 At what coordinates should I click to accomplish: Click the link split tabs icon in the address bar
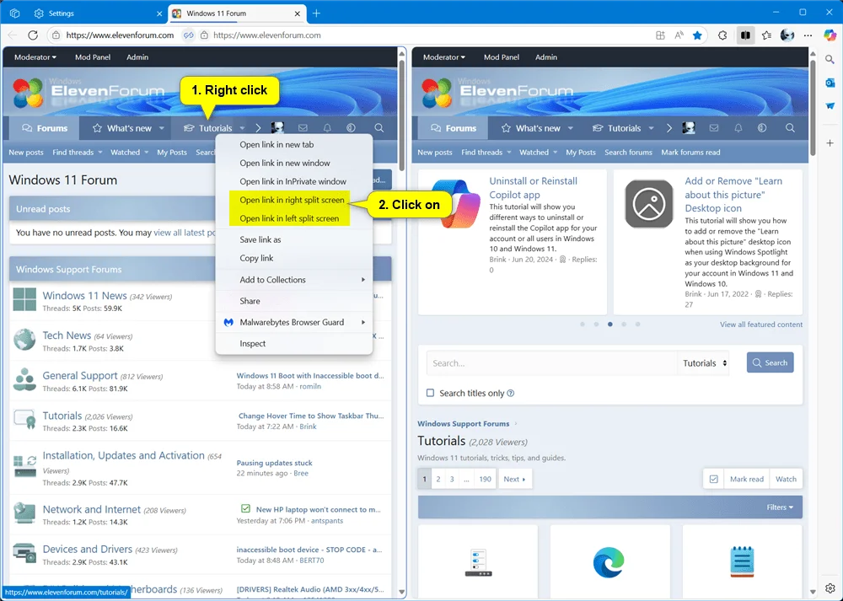[188, 35]
